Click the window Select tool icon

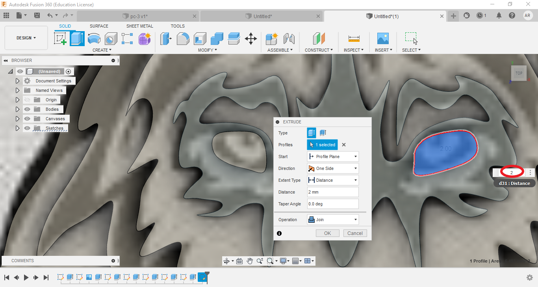point(411,39)
